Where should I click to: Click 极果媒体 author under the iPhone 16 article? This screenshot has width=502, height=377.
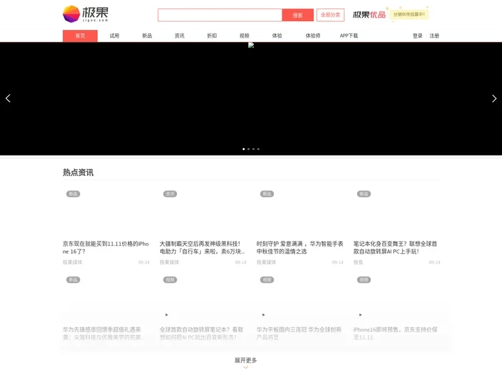pos(73,263)
